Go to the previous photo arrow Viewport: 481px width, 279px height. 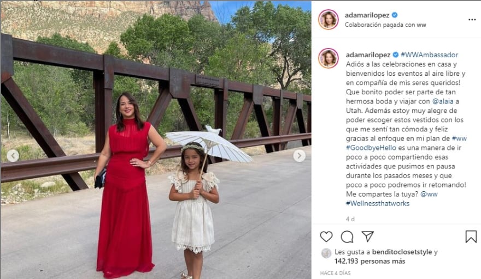pyautogui.click(x=13, y=156)
